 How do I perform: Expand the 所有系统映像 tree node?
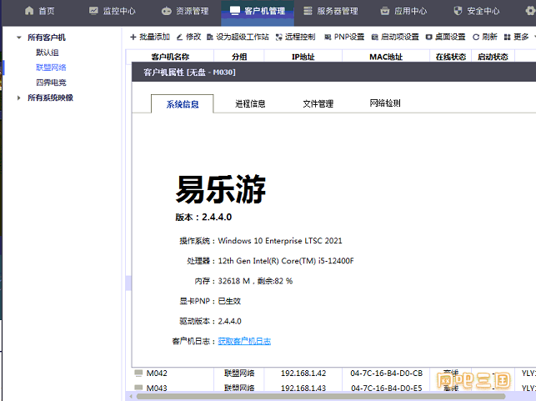19,98
